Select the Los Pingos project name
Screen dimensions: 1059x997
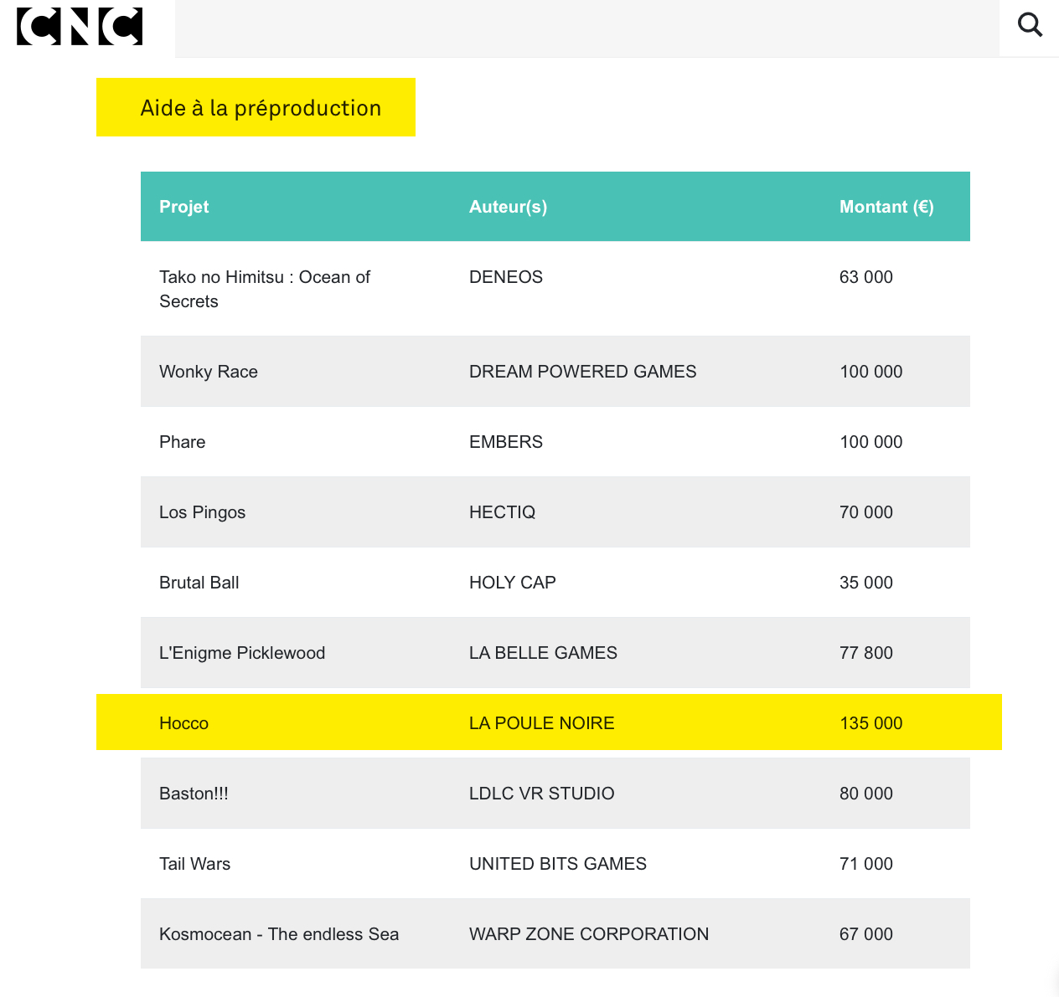pyautogui.click(x=203, y=512)
